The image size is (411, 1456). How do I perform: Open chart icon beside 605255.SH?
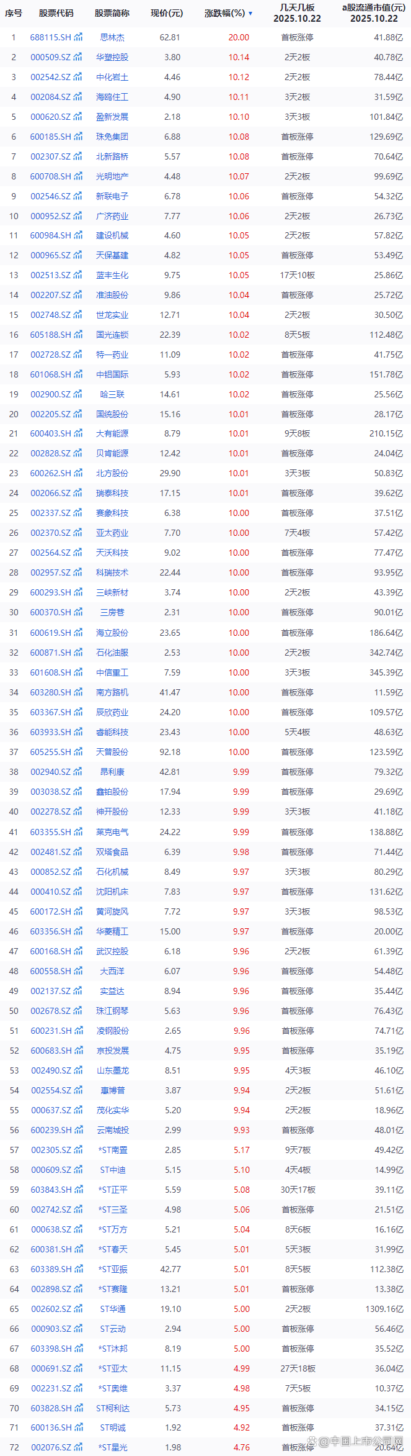tap(78, 752)
